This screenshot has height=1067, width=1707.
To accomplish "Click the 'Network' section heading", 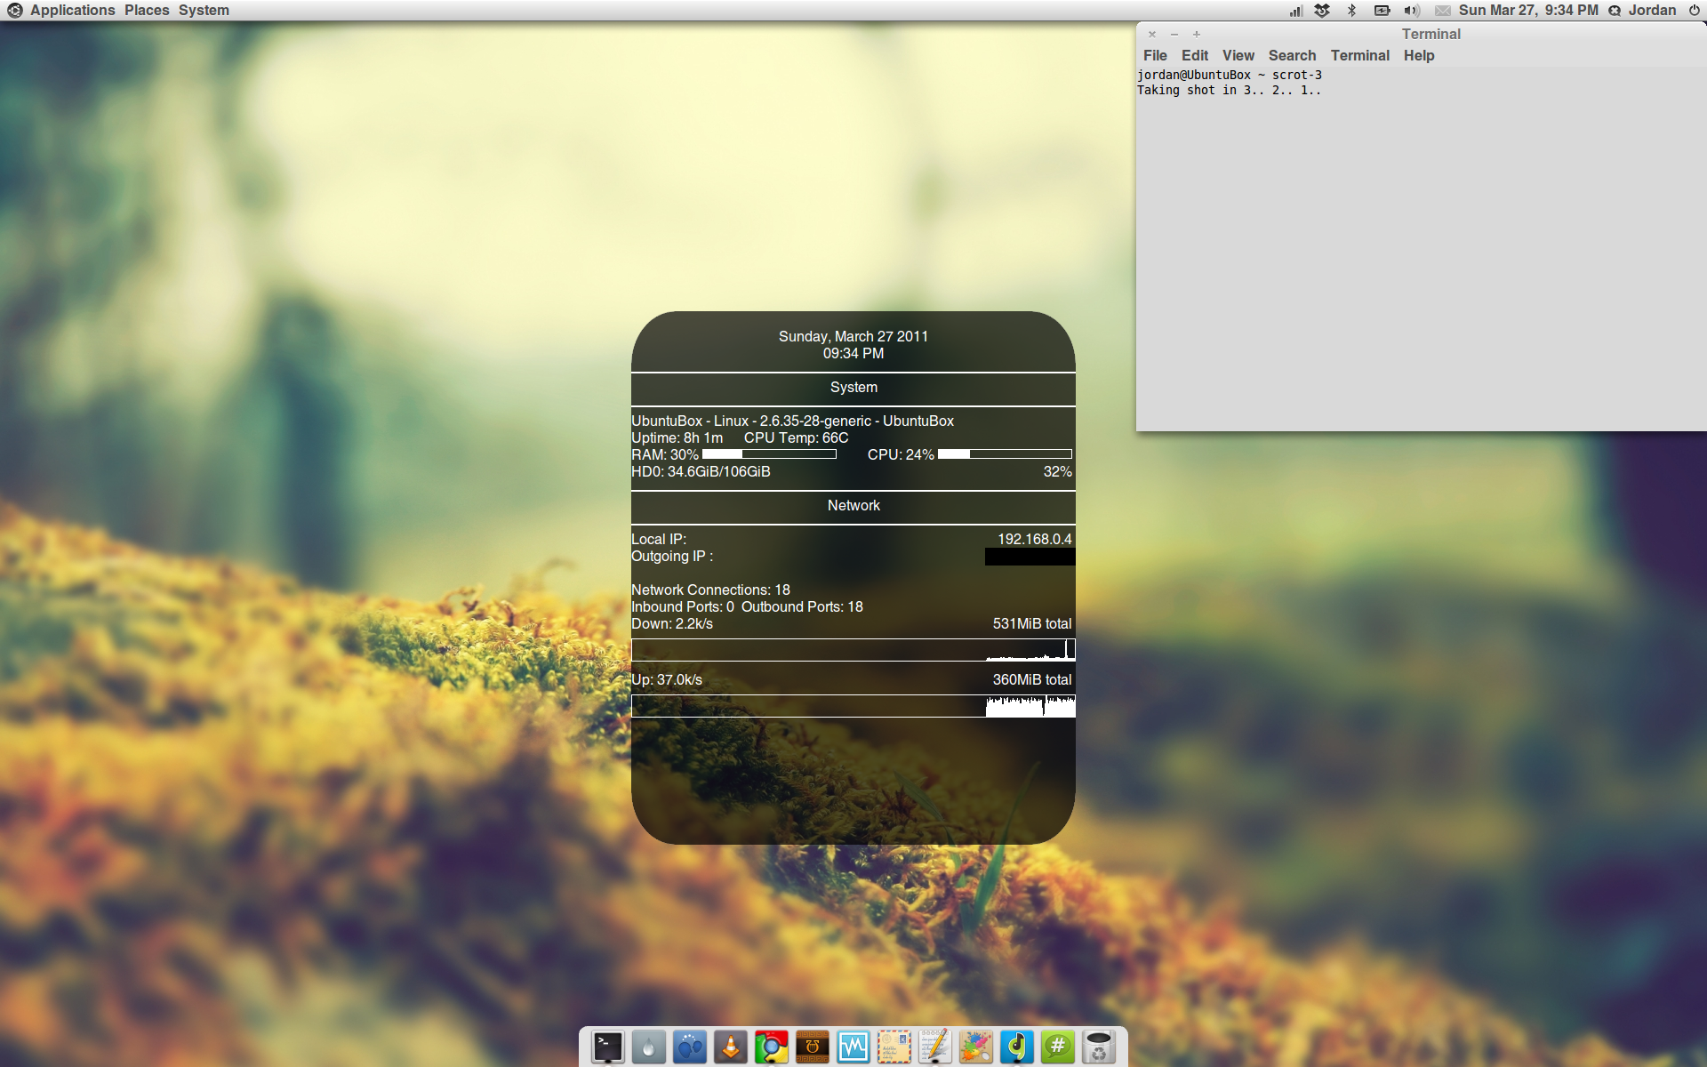I will pos(853,505).
